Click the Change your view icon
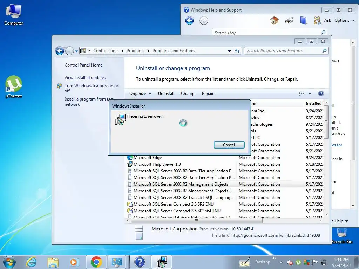359x269 pixels. (x=301, y=93)
